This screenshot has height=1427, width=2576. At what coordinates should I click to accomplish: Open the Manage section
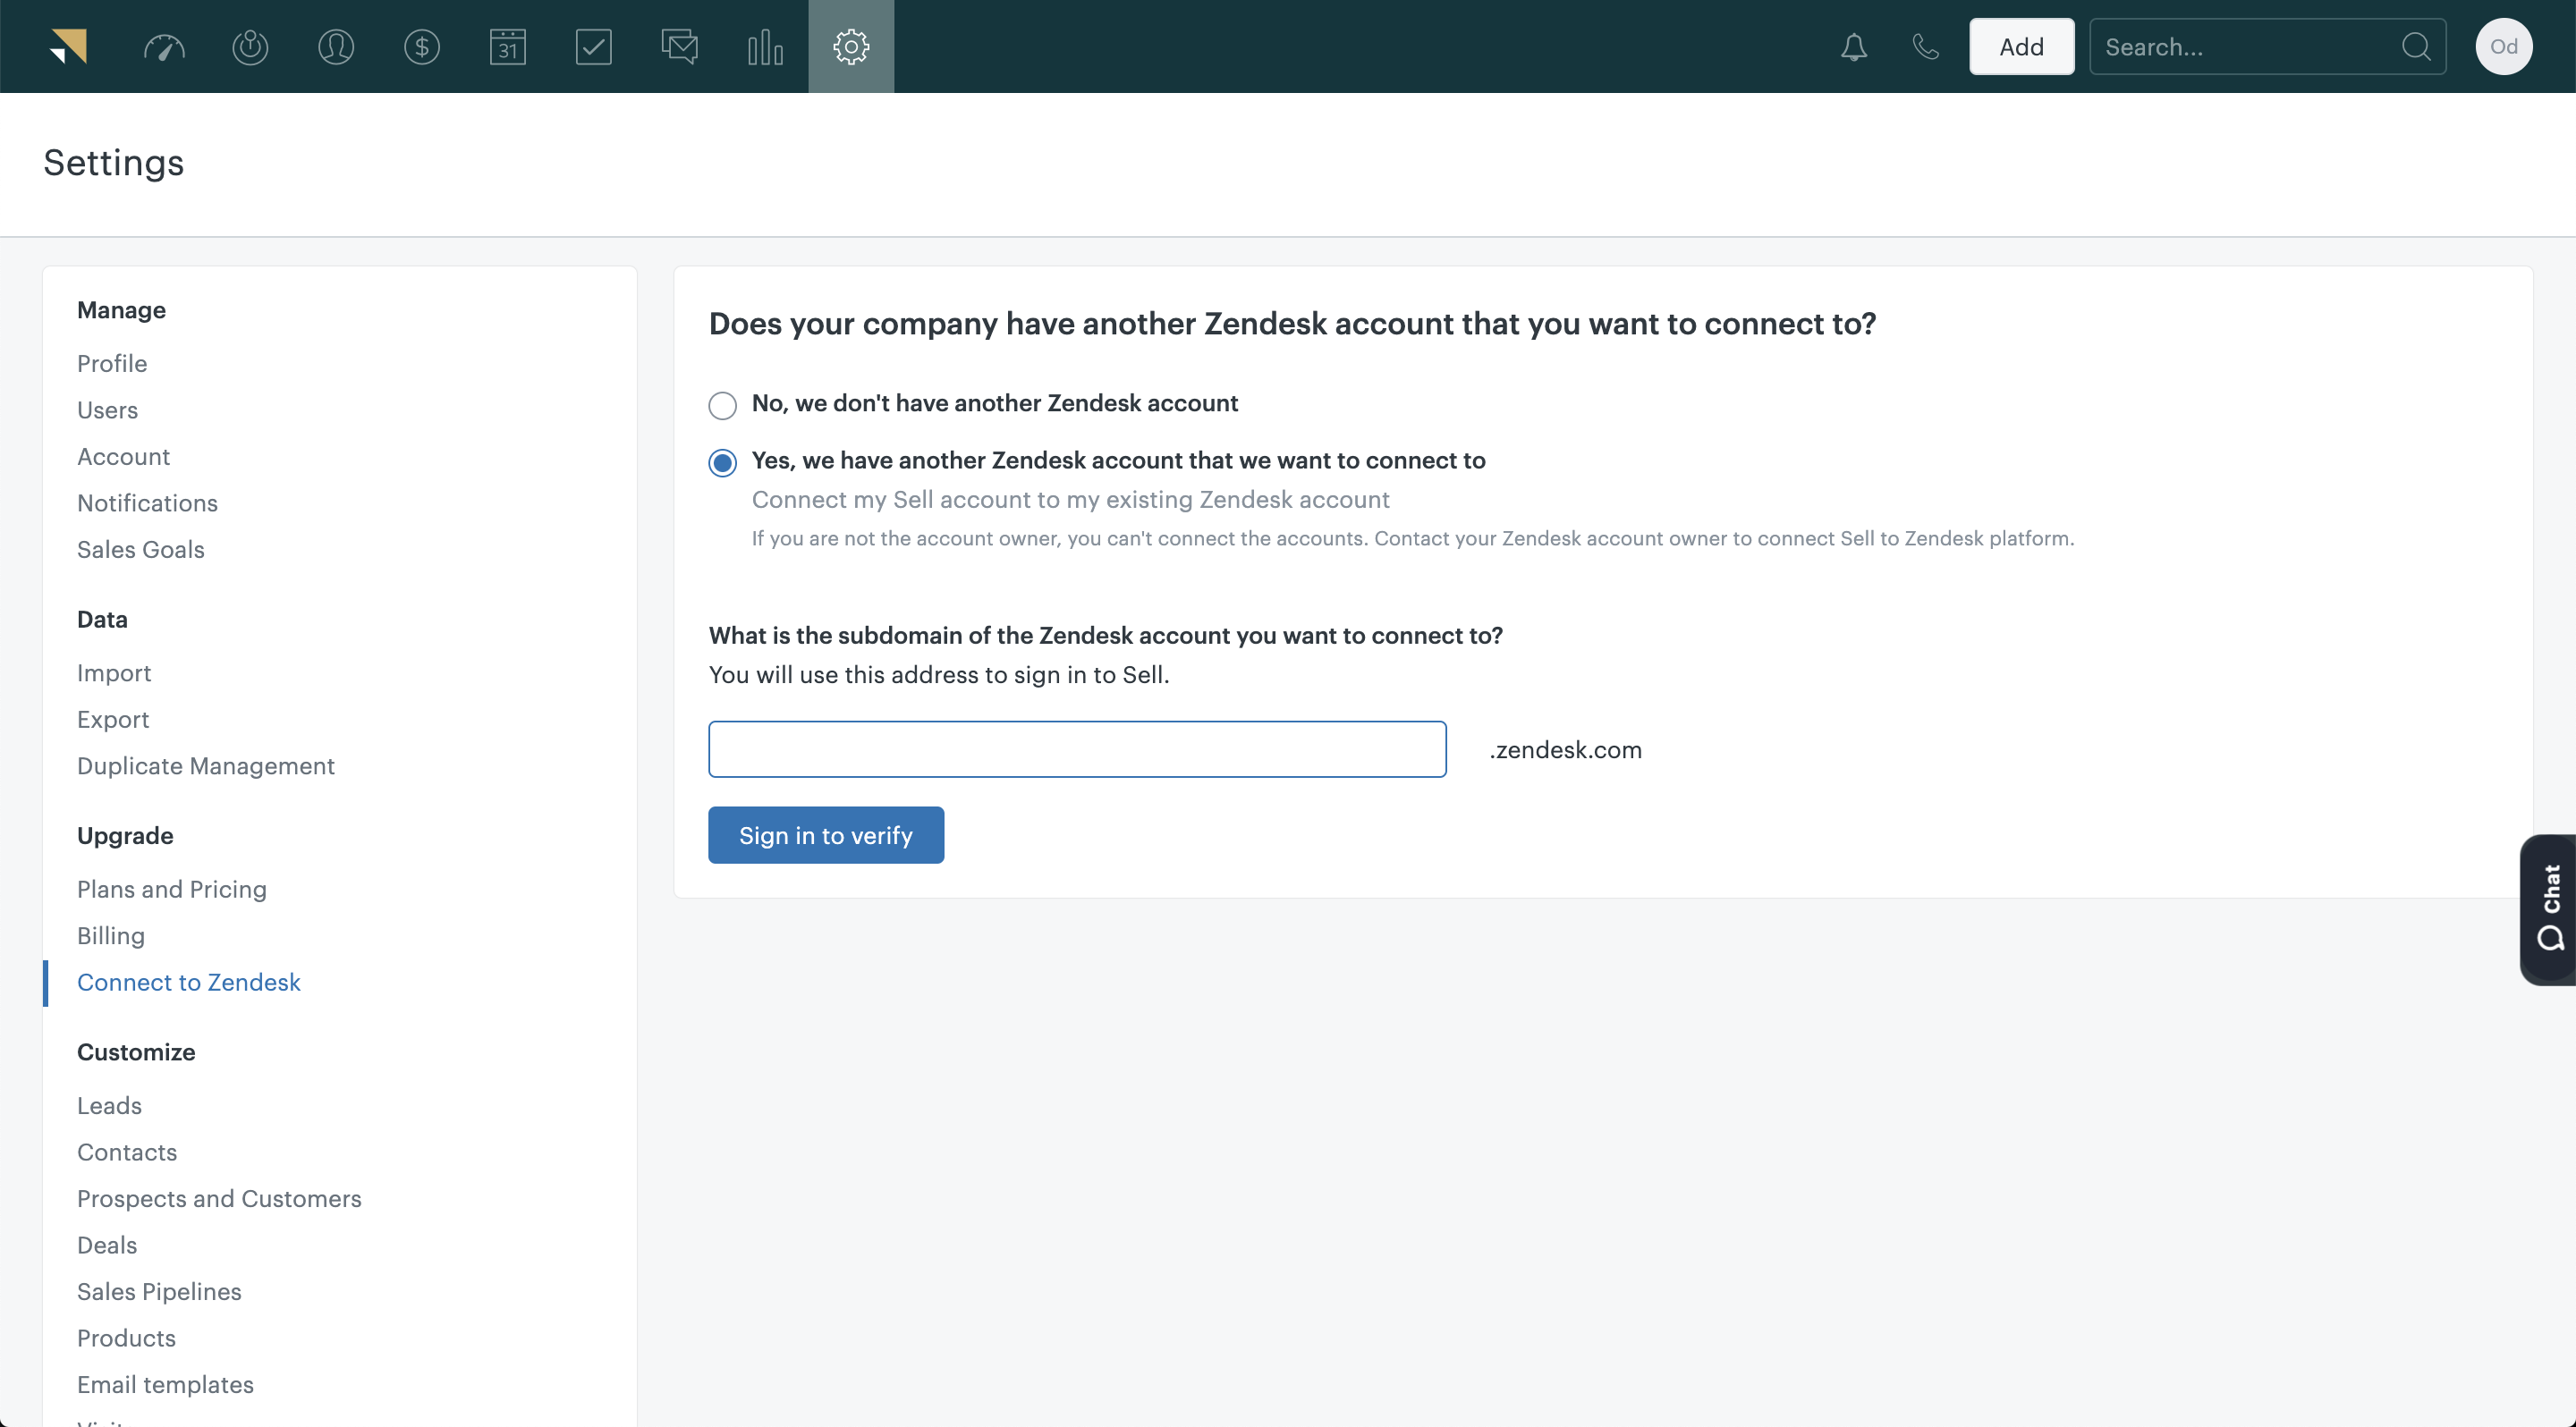point(120,309)
